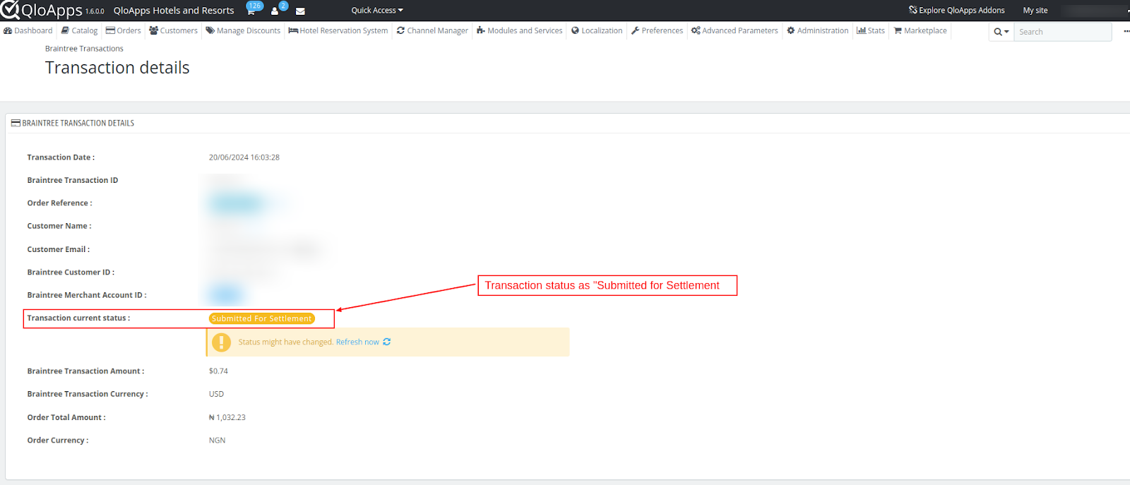Screen dimensions: 1130x485
Task: Open the Preferences menu
Action: 658,31
